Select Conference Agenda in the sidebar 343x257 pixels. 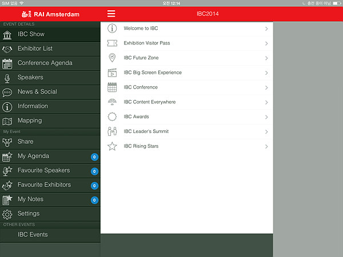click(x=50, y=63)
